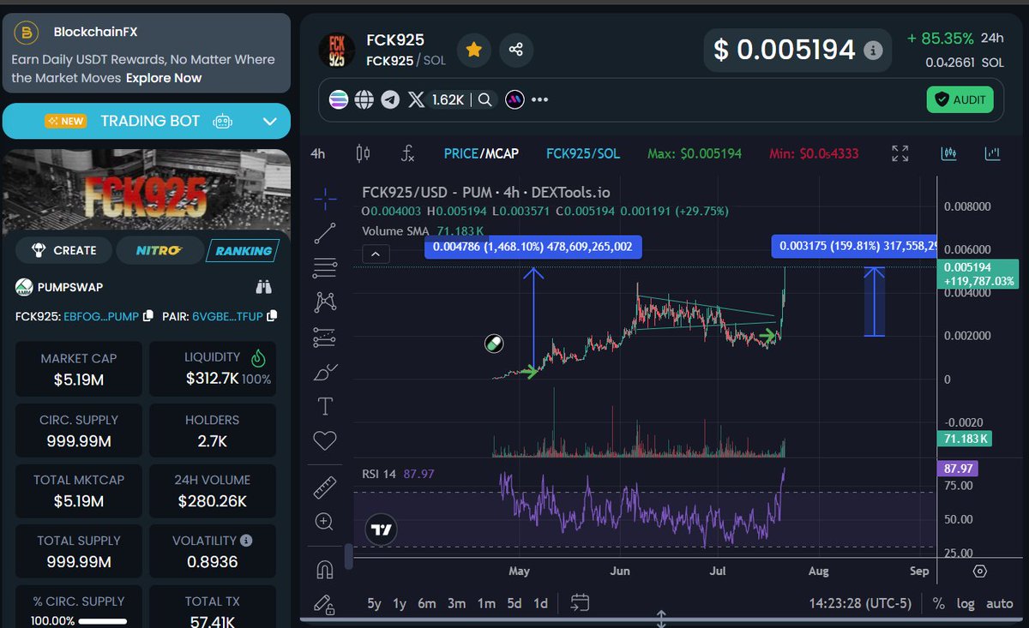Click the binoculars icon beside PUMPSWAP
The width and height of the screenshot is (1029, 628).
coord(263,287)
